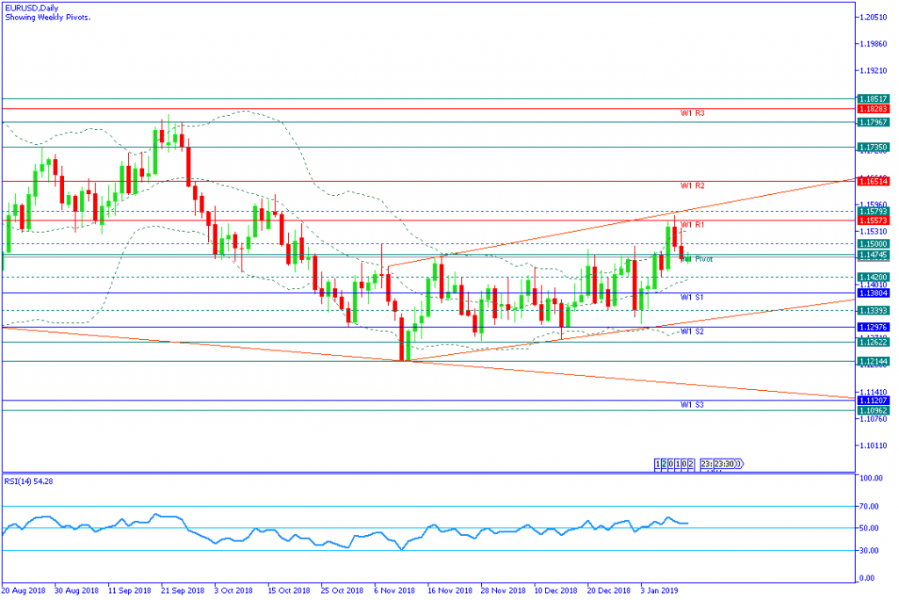The image size is (899, 600).
Task: Click the 23:23:30 candle timer label
Action: (722, 464)
